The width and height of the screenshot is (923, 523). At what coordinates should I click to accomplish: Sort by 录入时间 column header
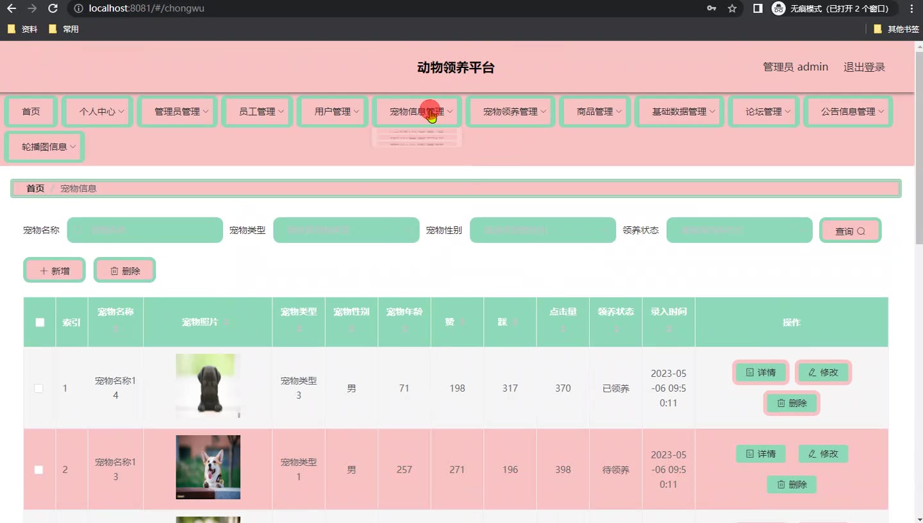669,320
